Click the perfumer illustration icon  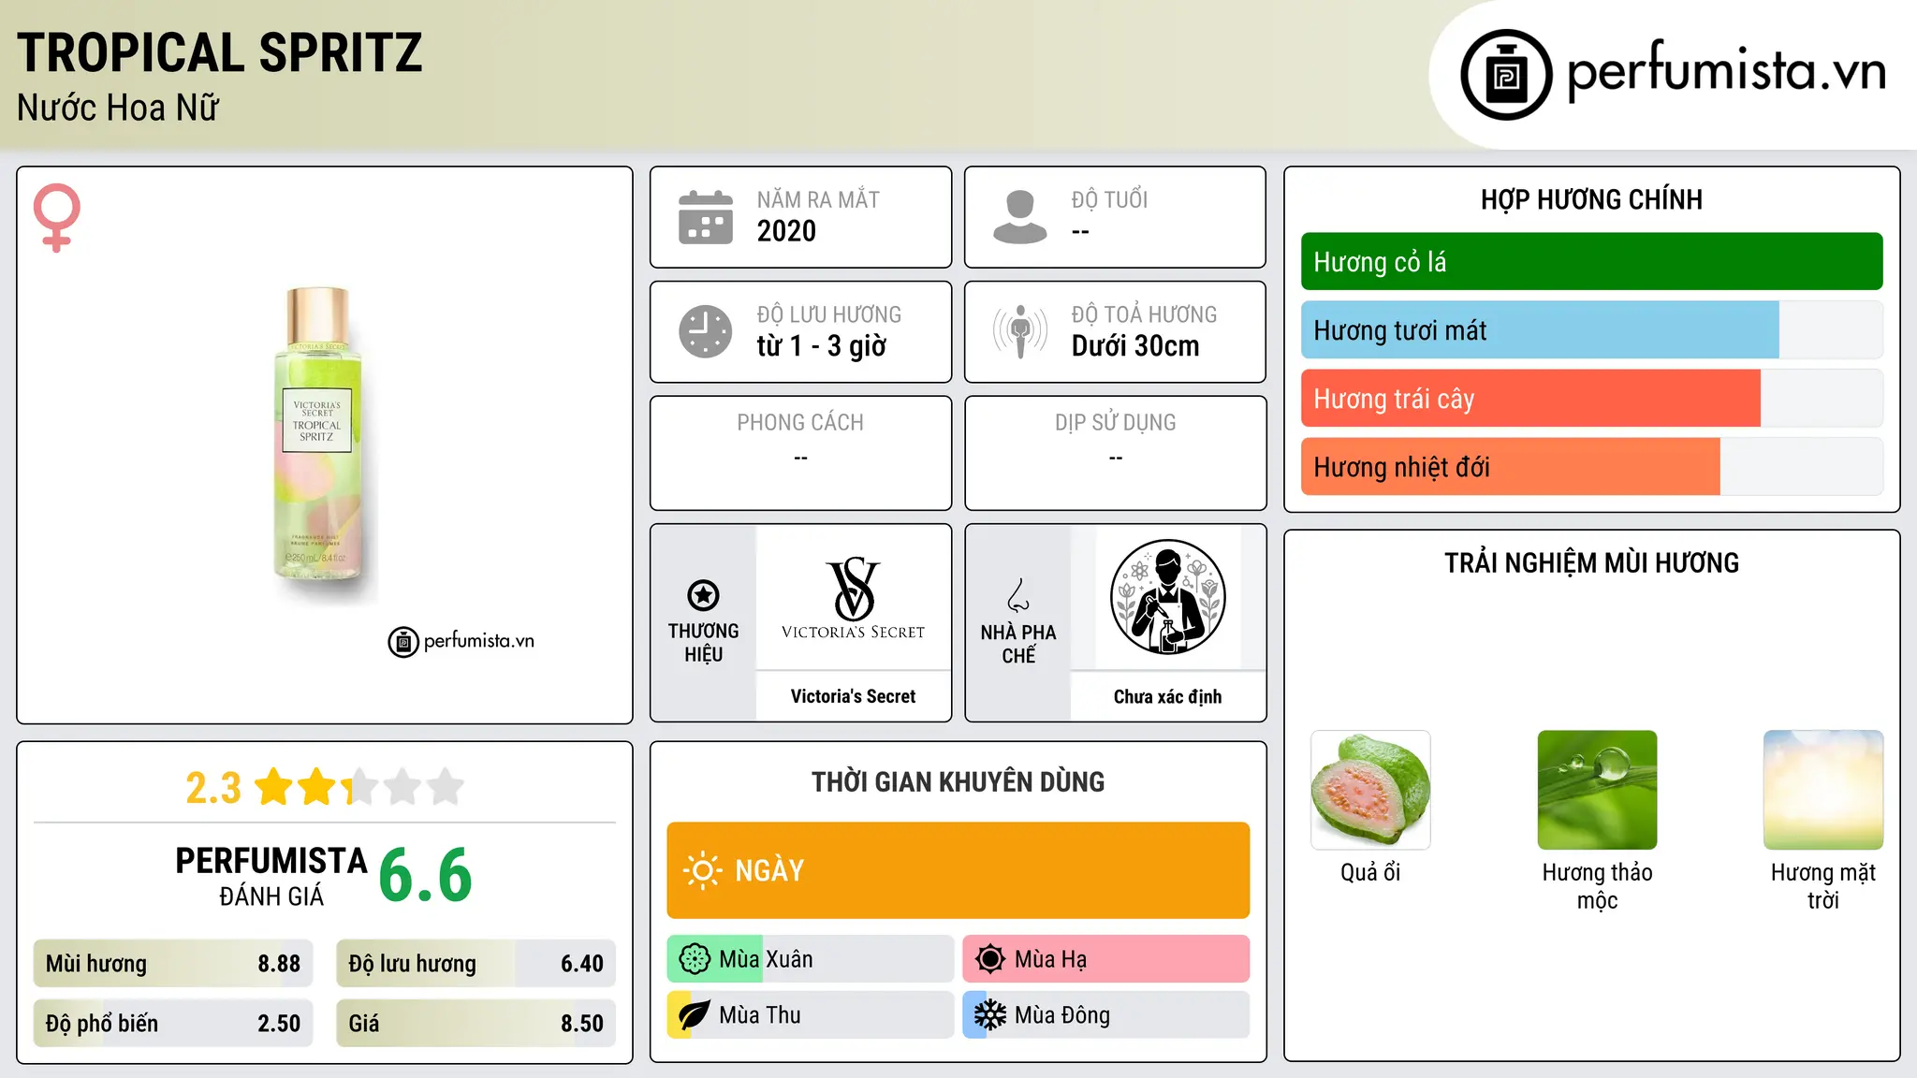click(1167, 597)
